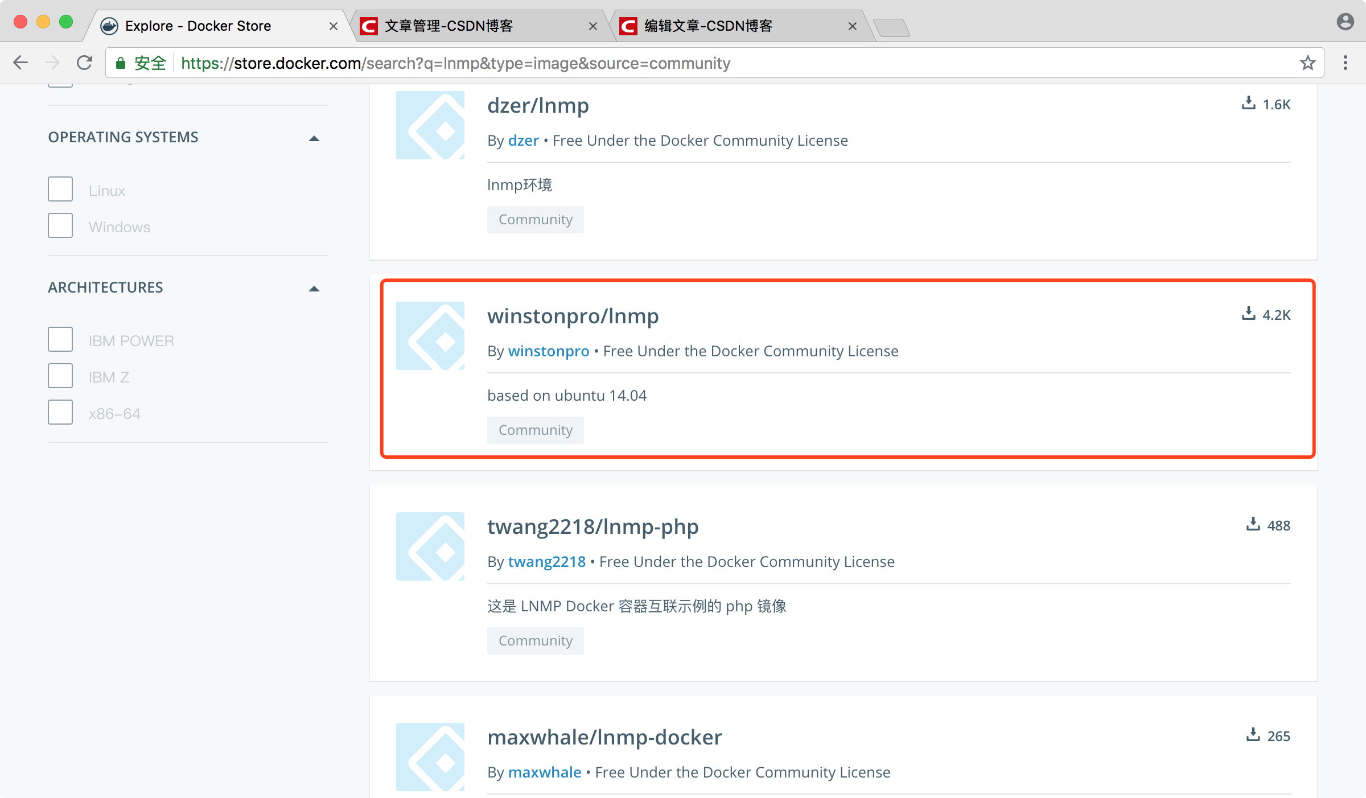Toggle the Windows operating system checkbox
The image size is (1366, 798).
tap(60, 225)
